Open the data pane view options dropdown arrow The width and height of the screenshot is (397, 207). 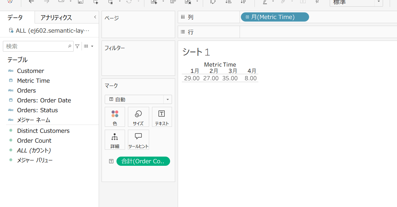92,46
